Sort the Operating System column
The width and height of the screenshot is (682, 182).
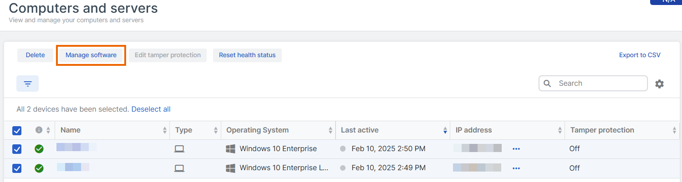(330, 130)
